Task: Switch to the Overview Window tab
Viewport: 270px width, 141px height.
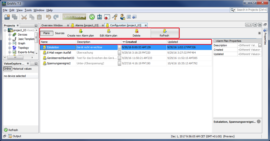Action: pos(52,25)
